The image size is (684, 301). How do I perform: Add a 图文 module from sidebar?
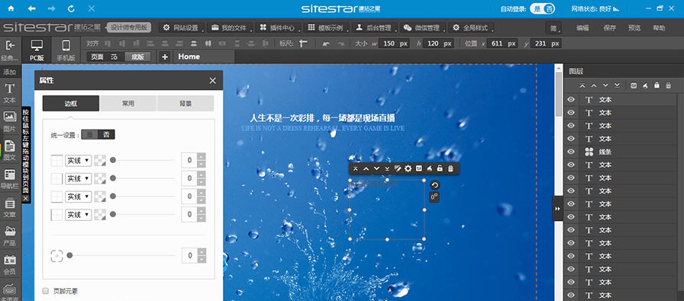coord(10,150)
